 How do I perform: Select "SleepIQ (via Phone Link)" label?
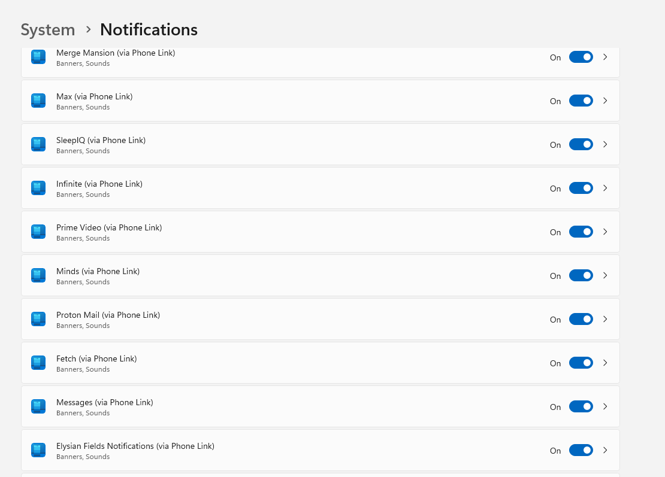click(x=101, y=140)
